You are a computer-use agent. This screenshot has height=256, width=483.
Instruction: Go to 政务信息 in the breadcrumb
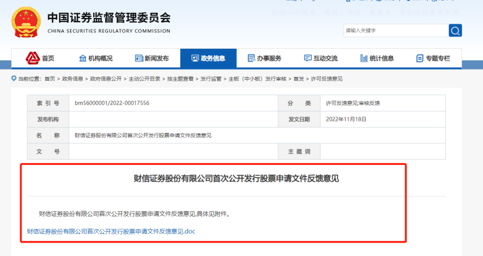72,79
